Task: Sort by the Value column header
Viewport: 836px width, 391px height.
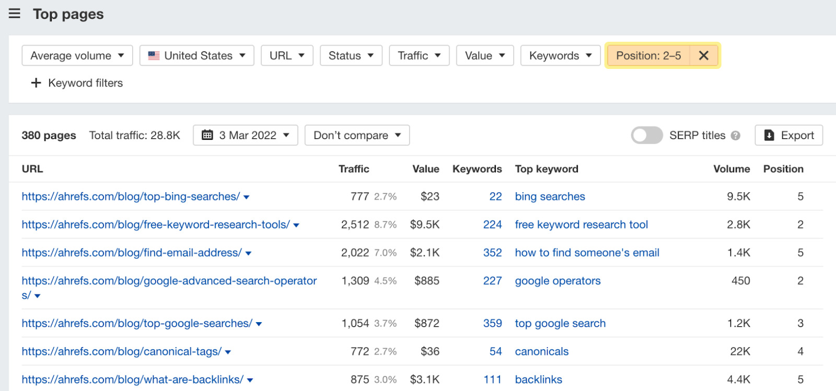Action: [x=426, y=169]
